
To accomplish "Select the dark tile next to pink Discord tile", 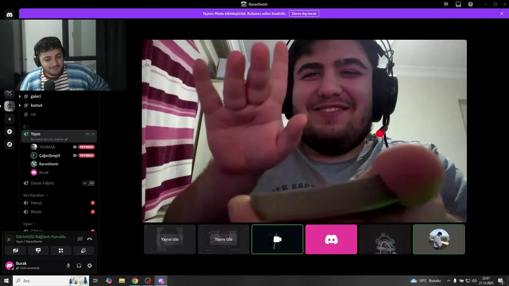I will tap(385, 239).
